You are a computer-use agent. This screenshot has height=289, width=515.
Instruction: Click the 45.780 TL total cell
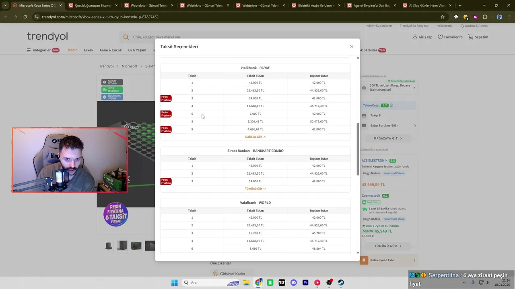click(x=319, y=233)
